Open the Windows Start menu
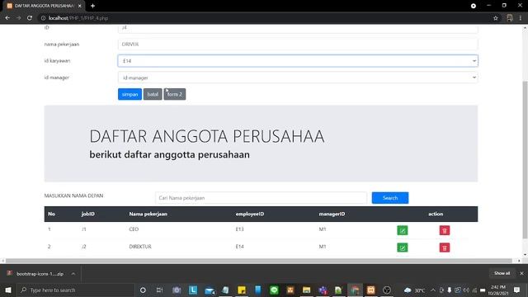The image size is (528, 297). pos(8,290)
